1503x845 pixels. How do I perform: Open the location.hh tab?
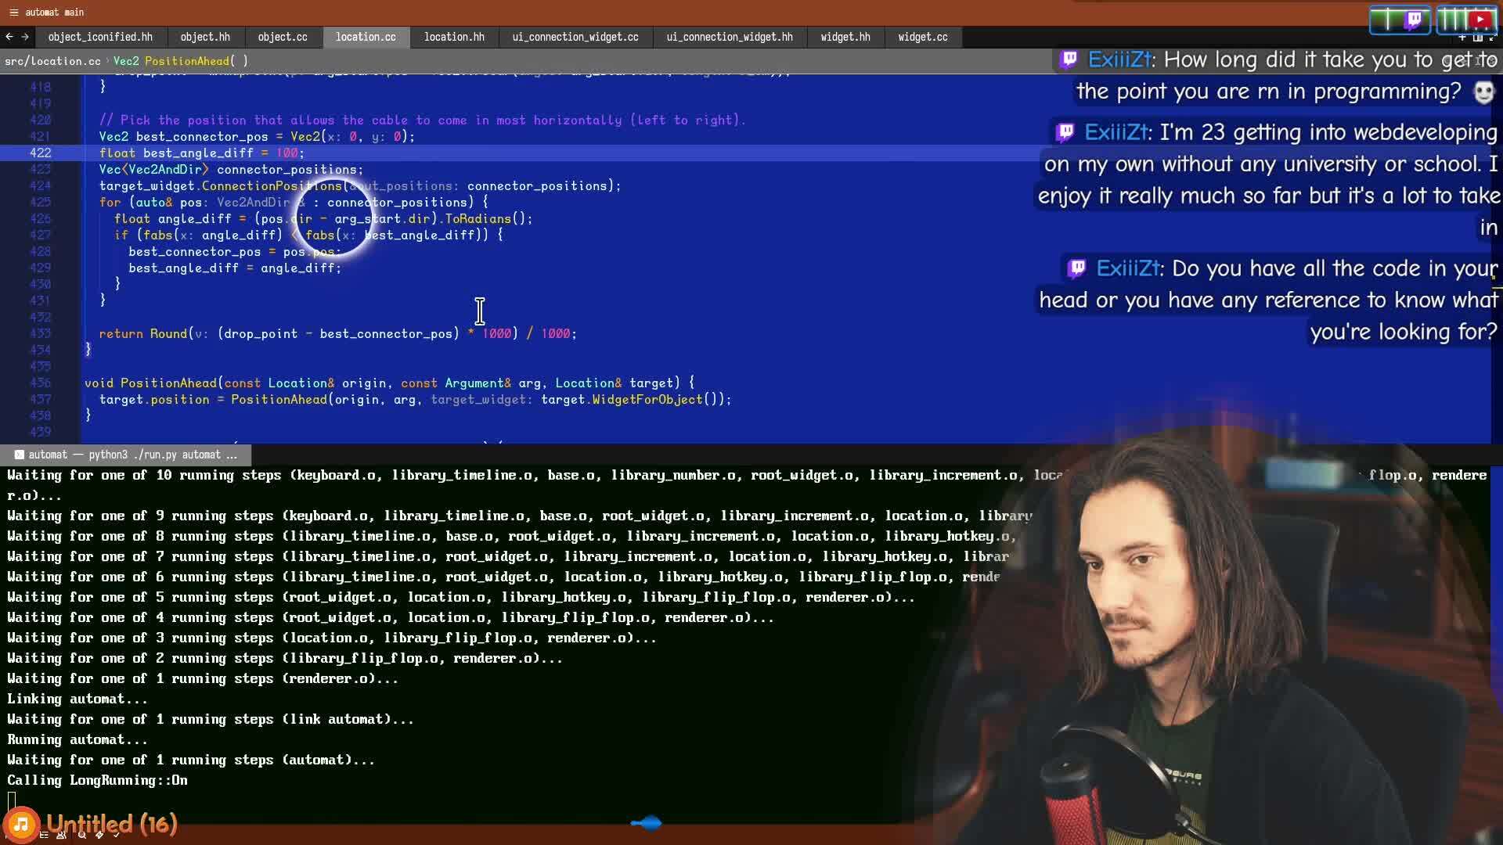pos(454,37)
